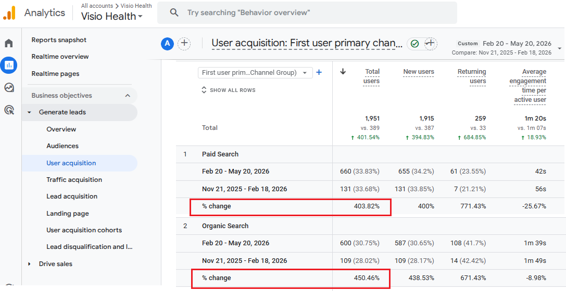
Task: Open Realtime pages
Action: 55,74
